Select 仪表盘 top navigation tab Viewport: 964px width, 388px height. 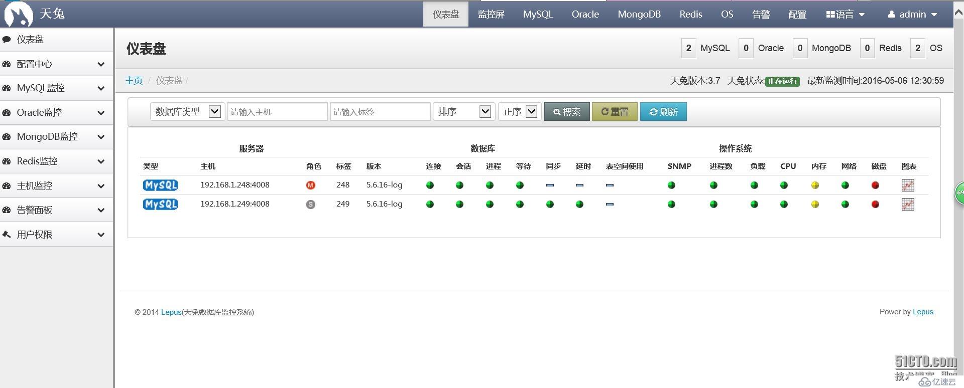point(446,15)
